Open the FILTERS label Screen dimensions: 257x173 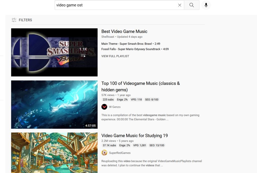pos(25,20)
